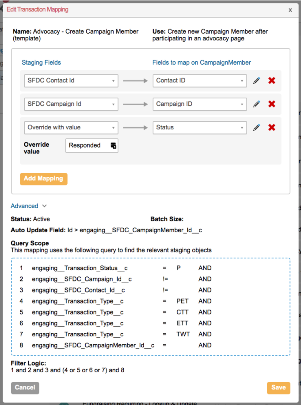301x405 pixels.
Task: Edit the Campaign ID mapping with the pencil icon
Action: click(x=257, y=104)
